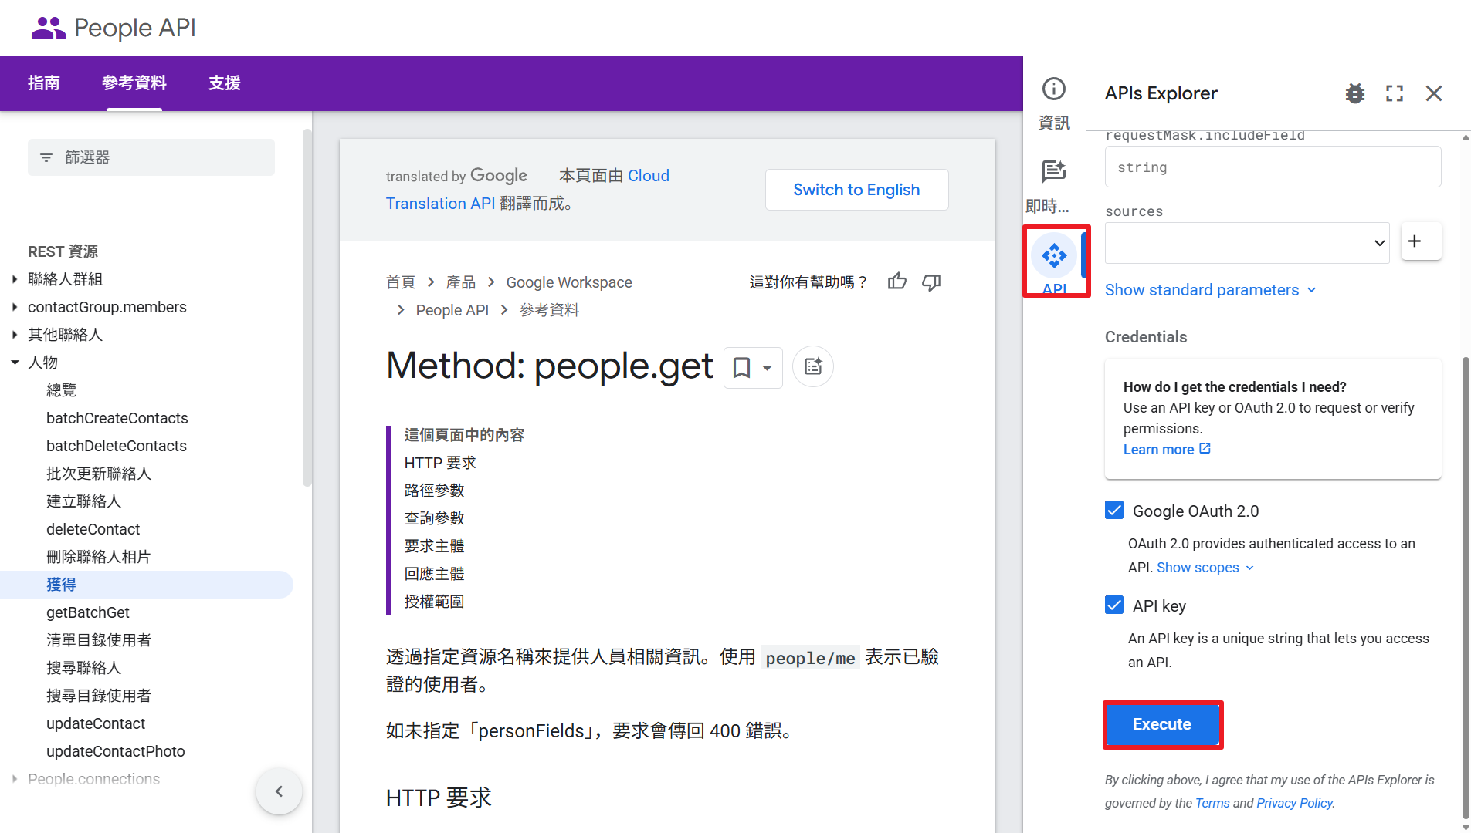Click the thumbs down icon
1471x833 pixels.
click(931, 282)
